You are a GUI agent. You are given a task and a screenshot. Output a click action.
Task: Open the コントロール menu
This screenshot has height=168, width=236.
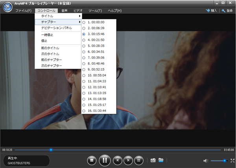tap(46, 11)
